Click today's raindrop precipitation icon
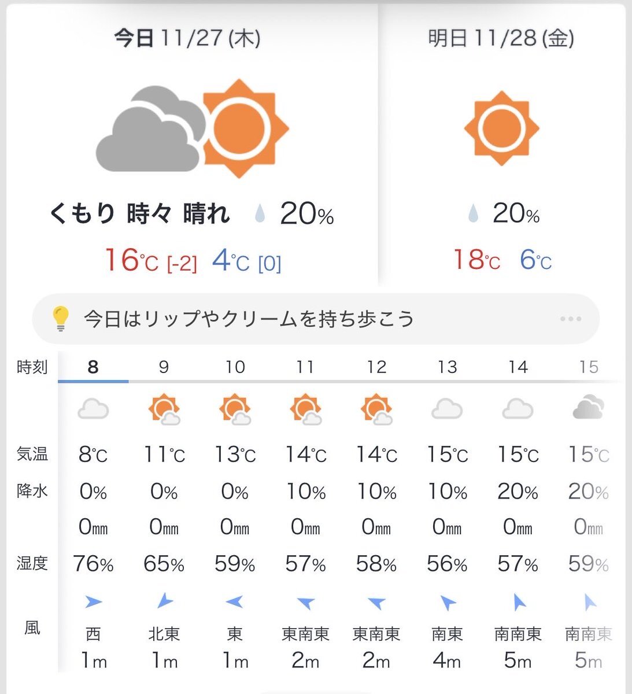632x694 pixels. coord(260,215)
